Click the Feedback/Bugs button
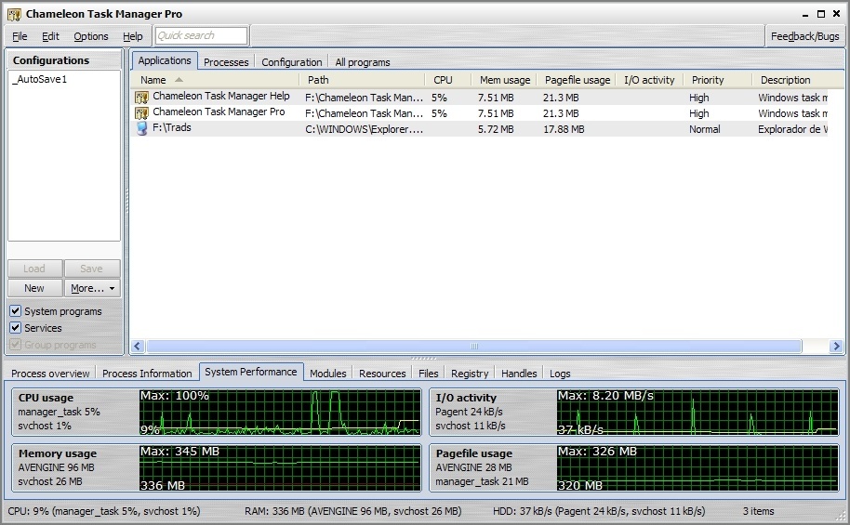Screen dimensions: 850x525 coord(804,36)
